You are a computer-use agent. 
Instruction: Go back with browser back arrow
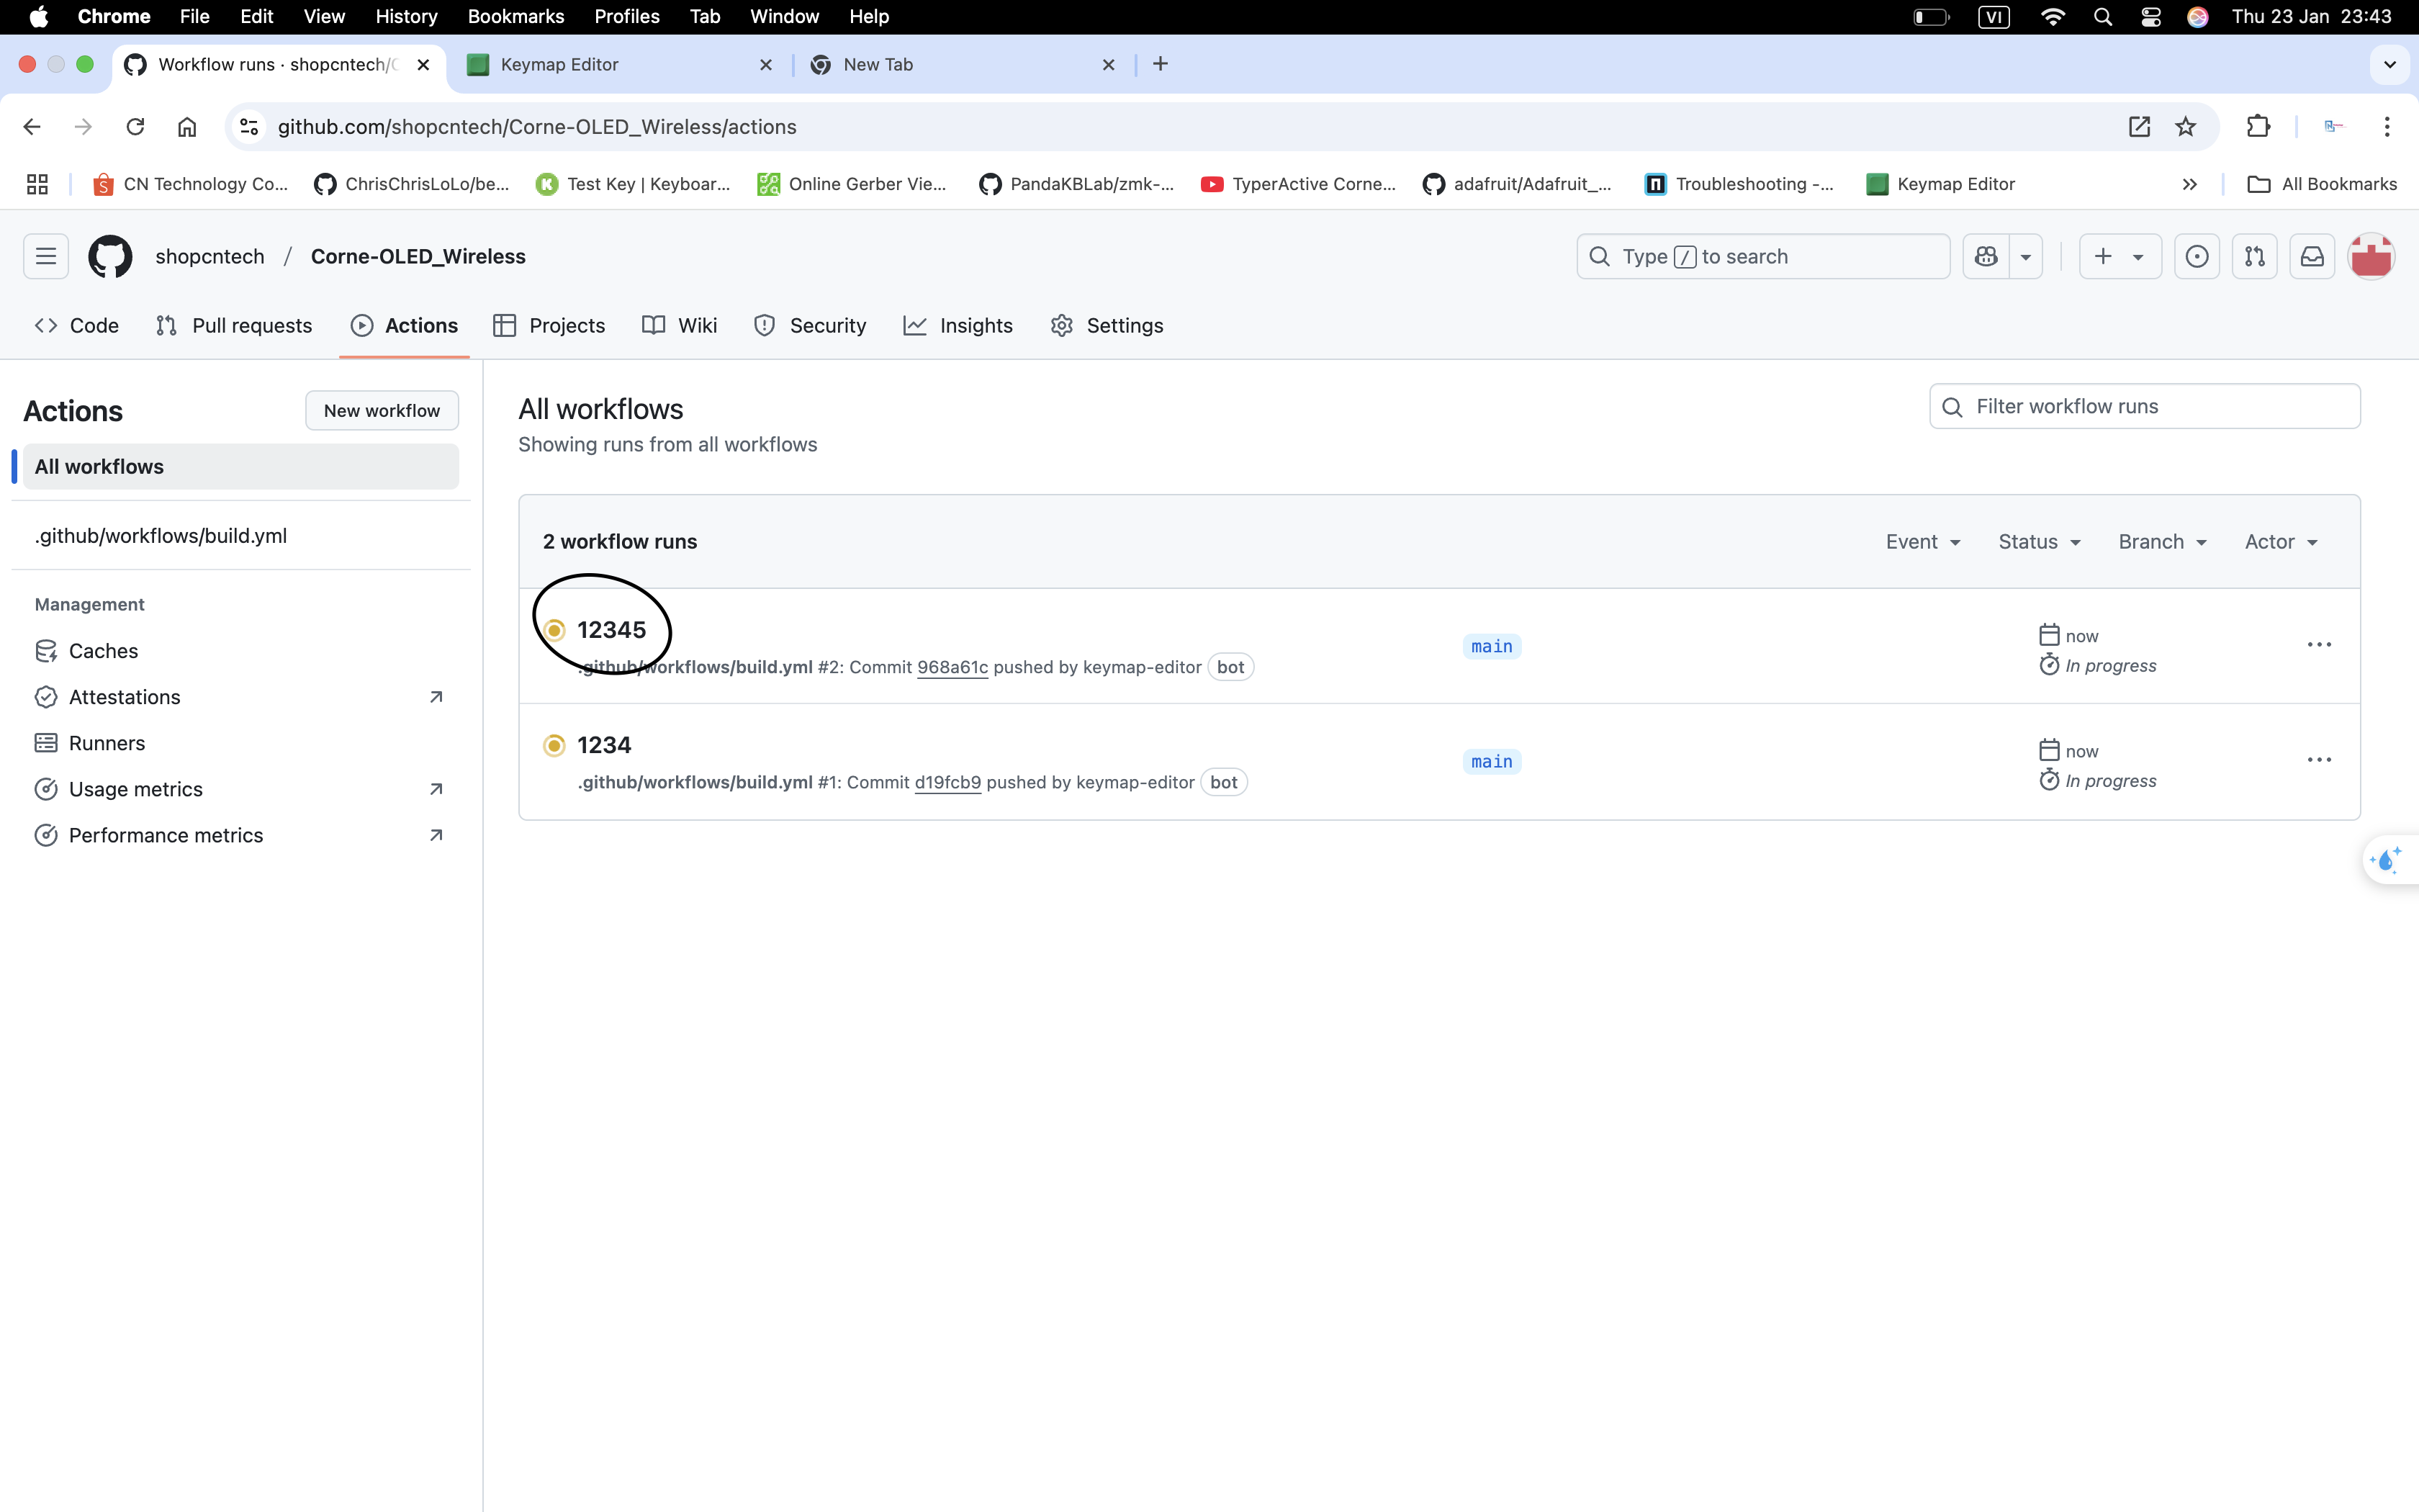pos(32,127)
